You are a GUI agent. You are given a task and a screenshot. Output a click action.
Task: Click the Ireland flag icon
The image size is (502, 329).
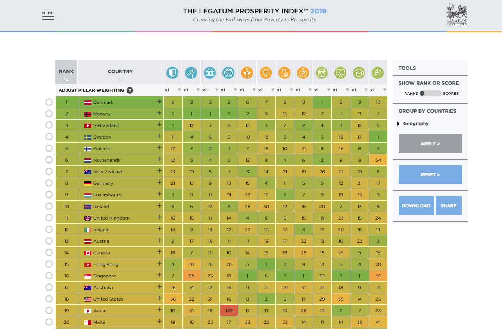point(88,230)
